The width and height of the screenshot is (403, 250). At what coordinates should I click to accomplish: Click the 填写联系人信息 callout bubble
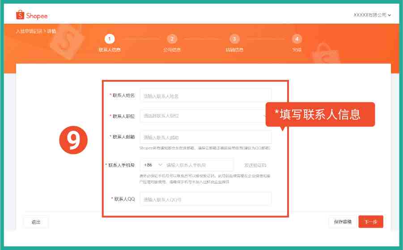click(x=320, y=114)
